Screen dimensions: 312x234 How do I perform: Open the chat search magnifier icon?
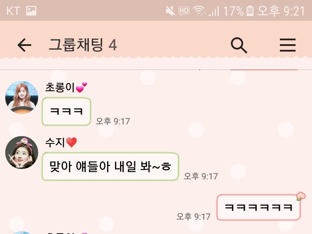click(x=239, y=45)
